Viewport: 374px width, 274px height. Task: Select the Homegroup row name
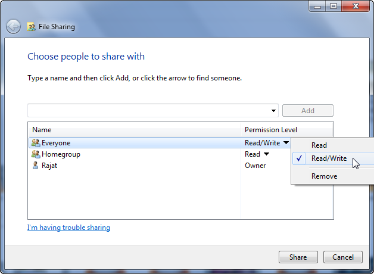pyautogui.click(x=61, y=154)
